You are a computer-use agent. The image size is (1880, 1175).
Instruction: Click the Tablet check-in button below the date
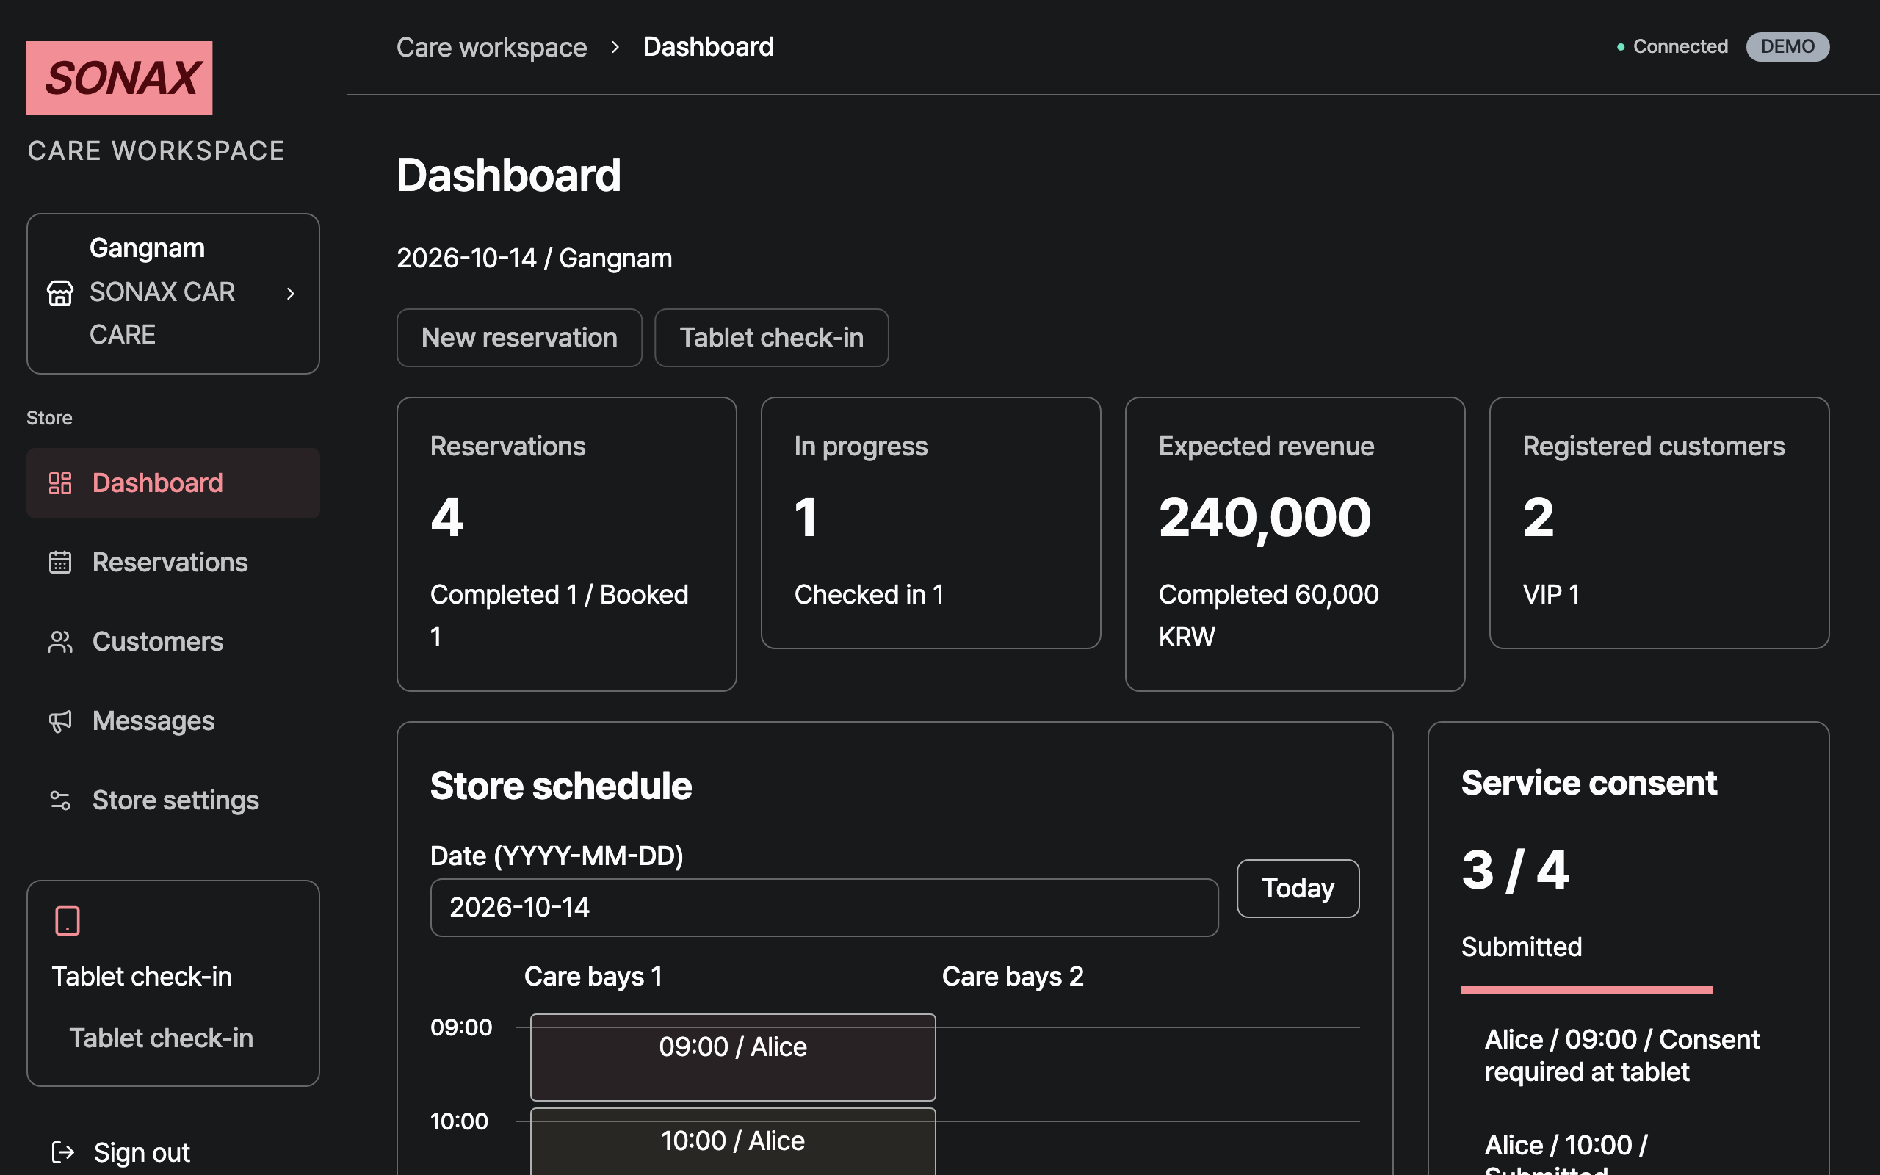click(x=770, y=337)
